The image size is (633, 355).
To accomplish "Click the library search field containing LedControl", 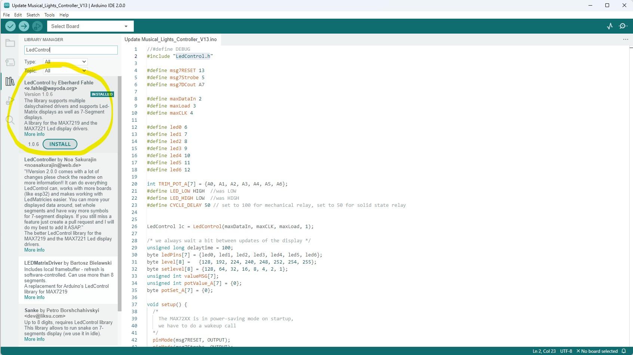I will pos(71,50).
